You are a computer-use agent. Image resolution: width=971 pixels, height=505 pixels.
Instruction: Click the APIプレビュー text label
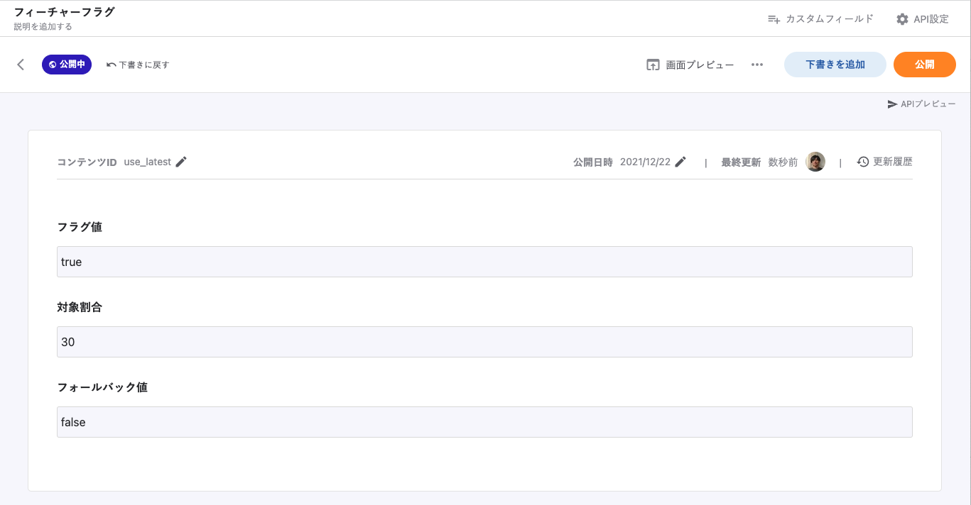pos(928,104)
